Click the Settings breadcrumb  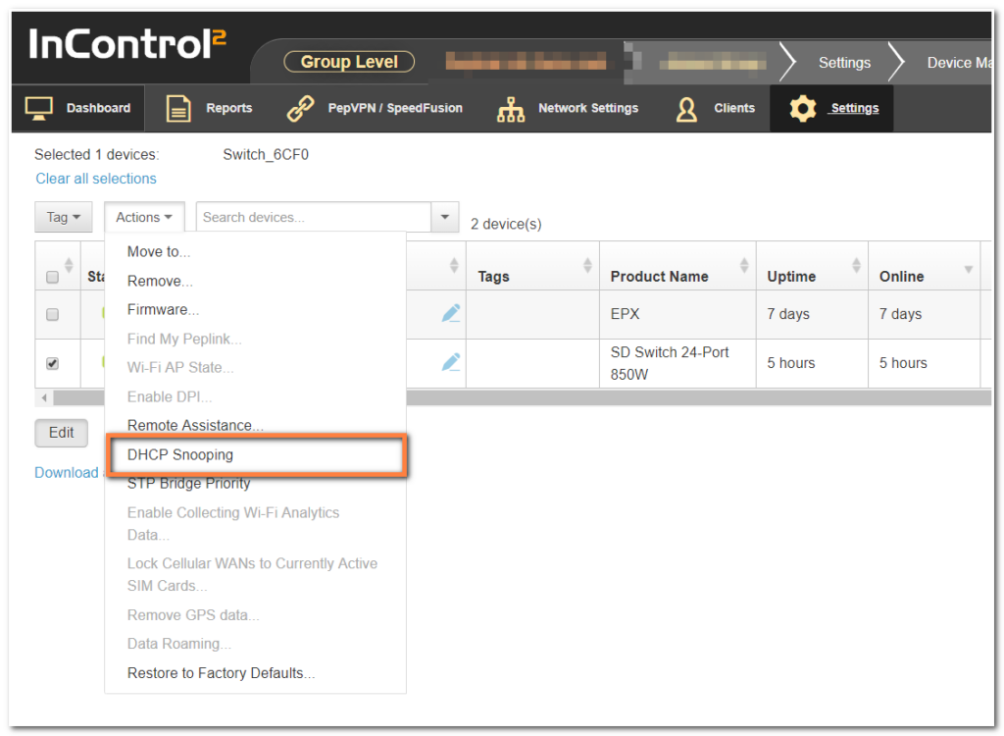pos(844,62)
